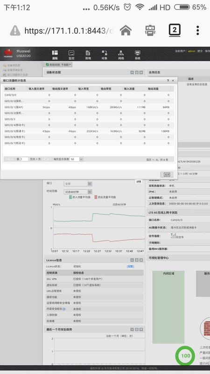Tap the browser URL address bar
Viewport: 210px width, 374px height.
click(x=69, y=30)
